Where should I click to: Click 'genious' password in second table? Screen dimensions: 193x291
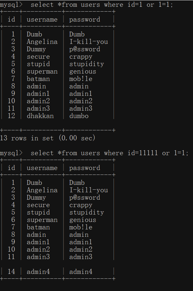pyautogui.click(x=83, y=220)
